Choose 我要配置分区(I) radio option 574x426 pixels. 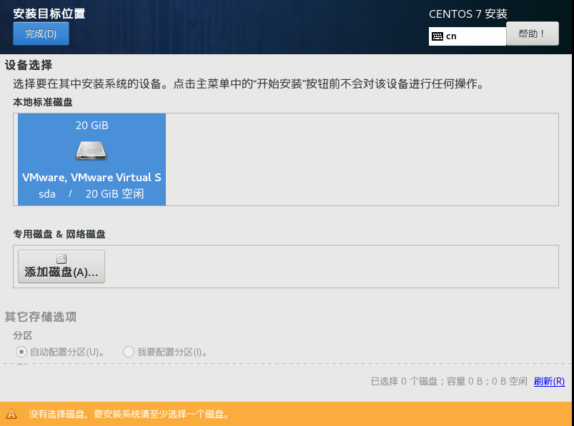(166, 352)
